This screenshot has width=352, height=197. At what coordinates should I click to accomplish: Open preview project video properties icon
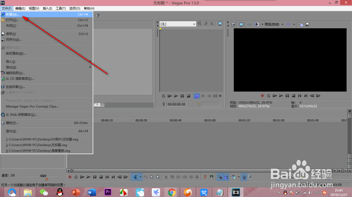pos(233,25)
